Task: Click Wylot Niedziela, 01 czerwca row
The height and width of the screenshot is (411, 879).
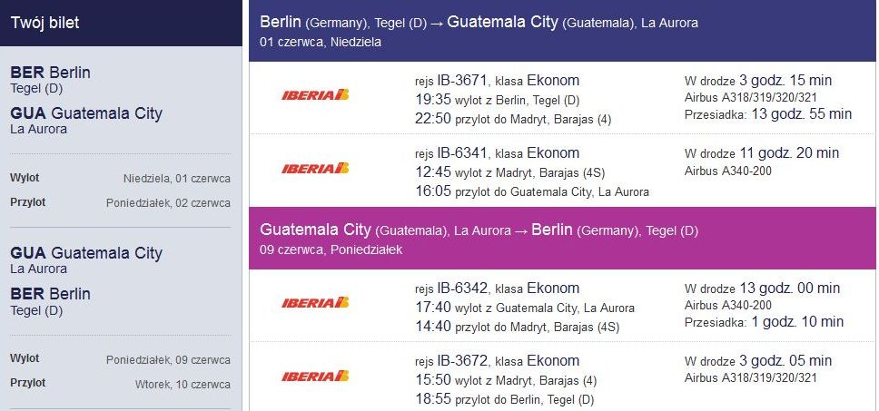Action: 120,179
